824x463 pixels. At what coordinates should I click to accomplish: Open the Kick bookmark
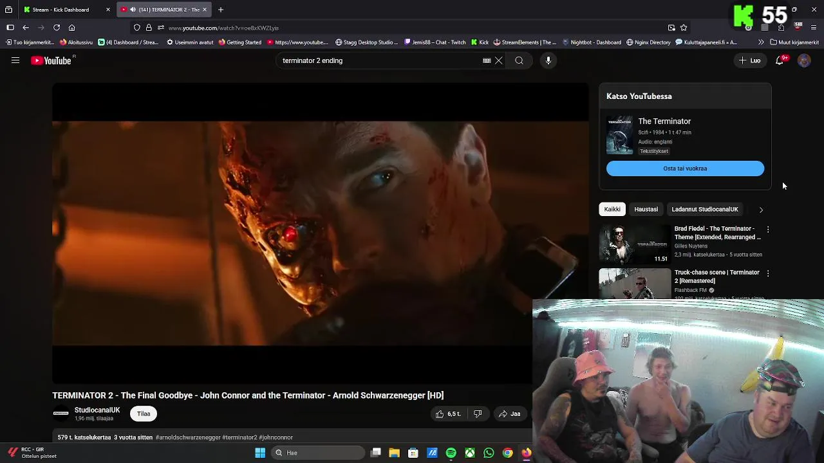point(480,42)
